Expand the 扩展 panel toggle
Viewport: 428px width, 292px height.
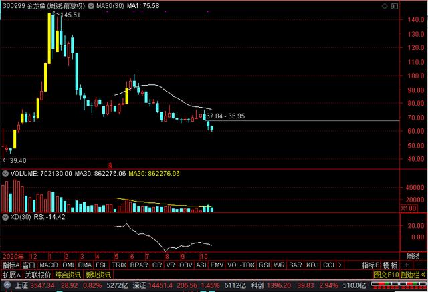pyautogui.click(x=10, y=275)
